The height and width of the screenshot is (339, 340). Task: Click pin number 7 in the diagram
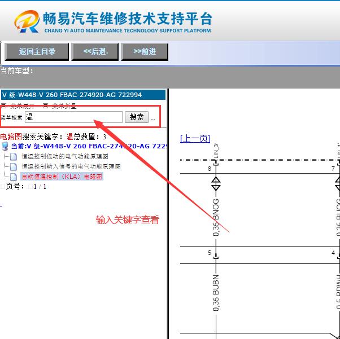333,169
